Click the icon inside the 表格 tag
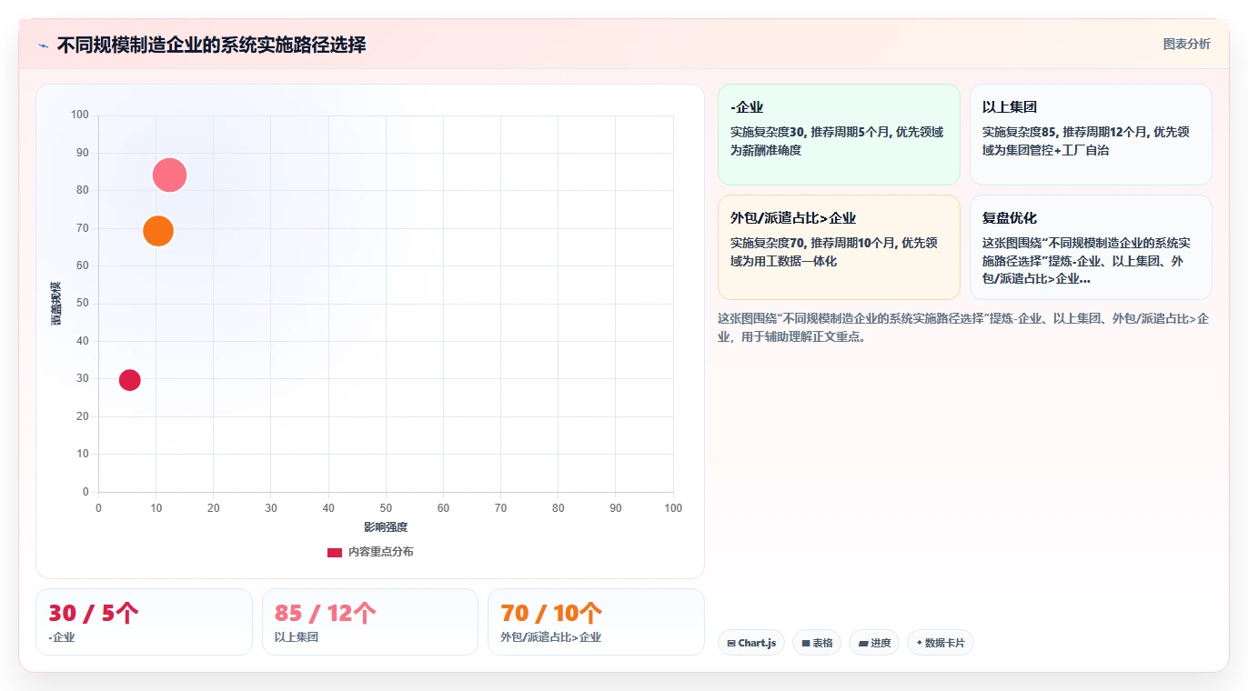This screenshot has height=691, width=1248. tap(806, 644)
